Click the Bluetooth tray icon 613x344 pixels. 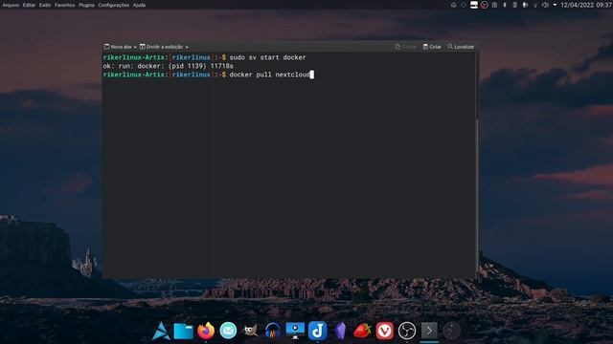point(505,5)
